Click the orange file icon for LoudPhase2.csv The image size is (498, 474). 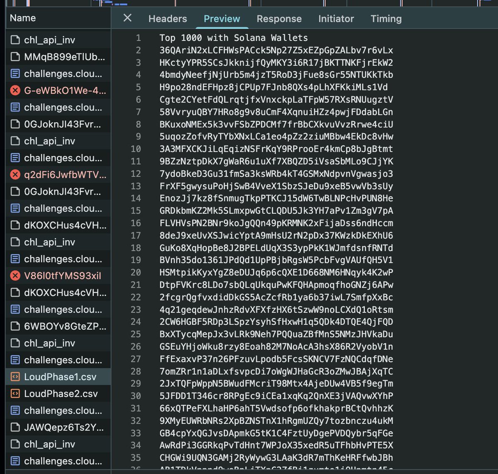click(15, 393)
